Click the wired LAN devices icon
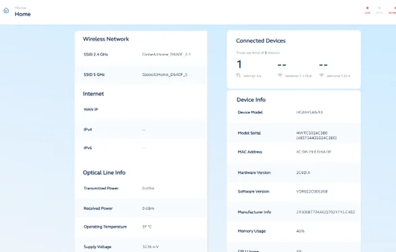Screen dimensions: 396x252 pos(238,75)
